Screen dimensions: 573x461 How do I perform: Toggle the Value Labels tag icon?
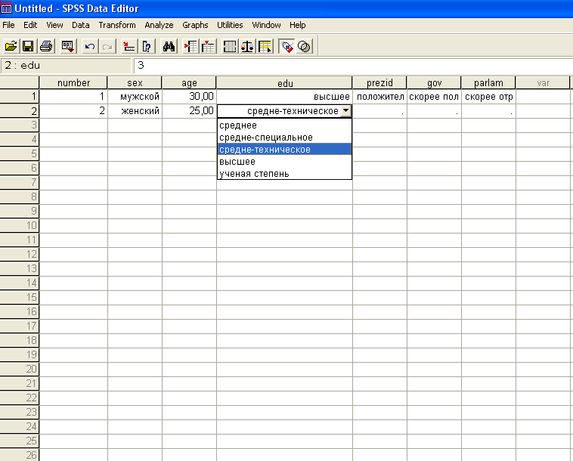(x=286, y=46)
